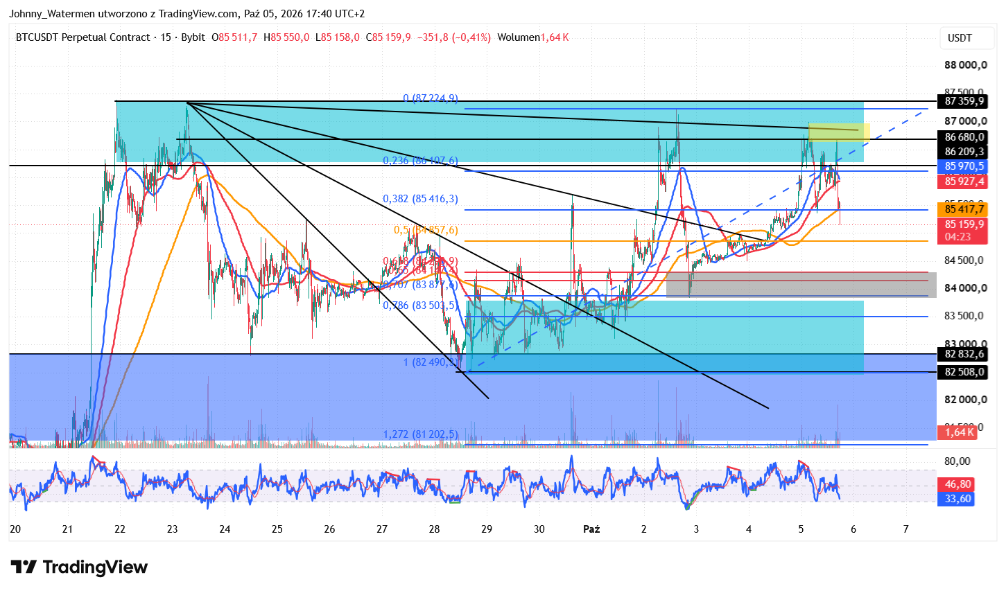Click the USDT currency label on price axis
The width and height of the screenshot is (1006, 593).
[x=960, y=38]
